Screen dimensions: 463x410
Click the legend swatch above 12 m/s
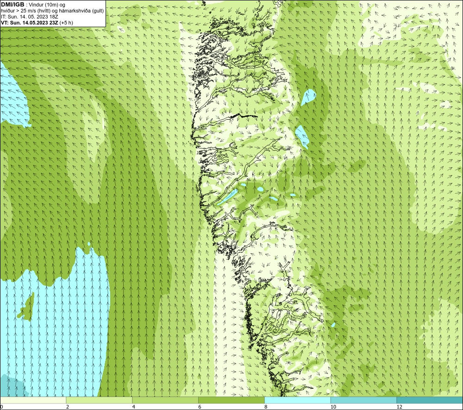pos(430,400)
